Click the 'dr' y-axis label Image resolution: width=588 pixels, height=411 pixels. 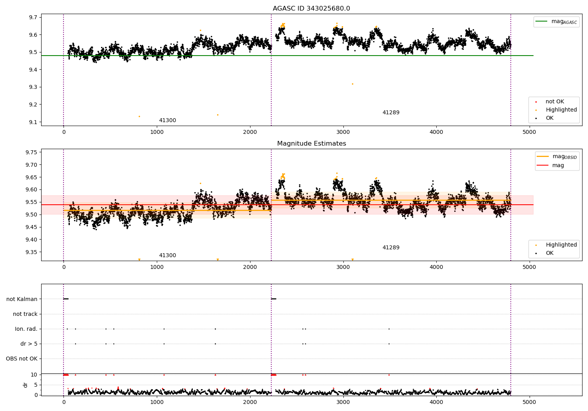pos(25,385)
